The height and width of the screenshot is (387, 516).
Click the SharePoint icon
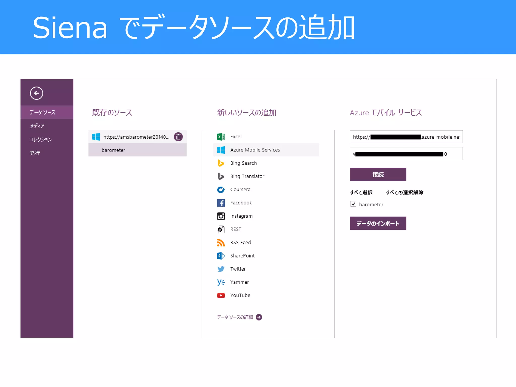221,256
